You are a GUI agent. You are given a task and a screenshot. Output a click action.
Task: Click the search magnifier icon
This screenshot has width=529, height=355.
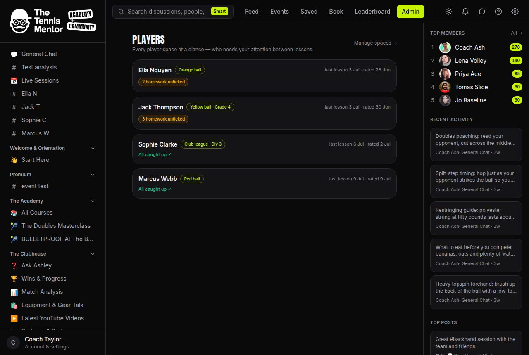pos(121,12)
